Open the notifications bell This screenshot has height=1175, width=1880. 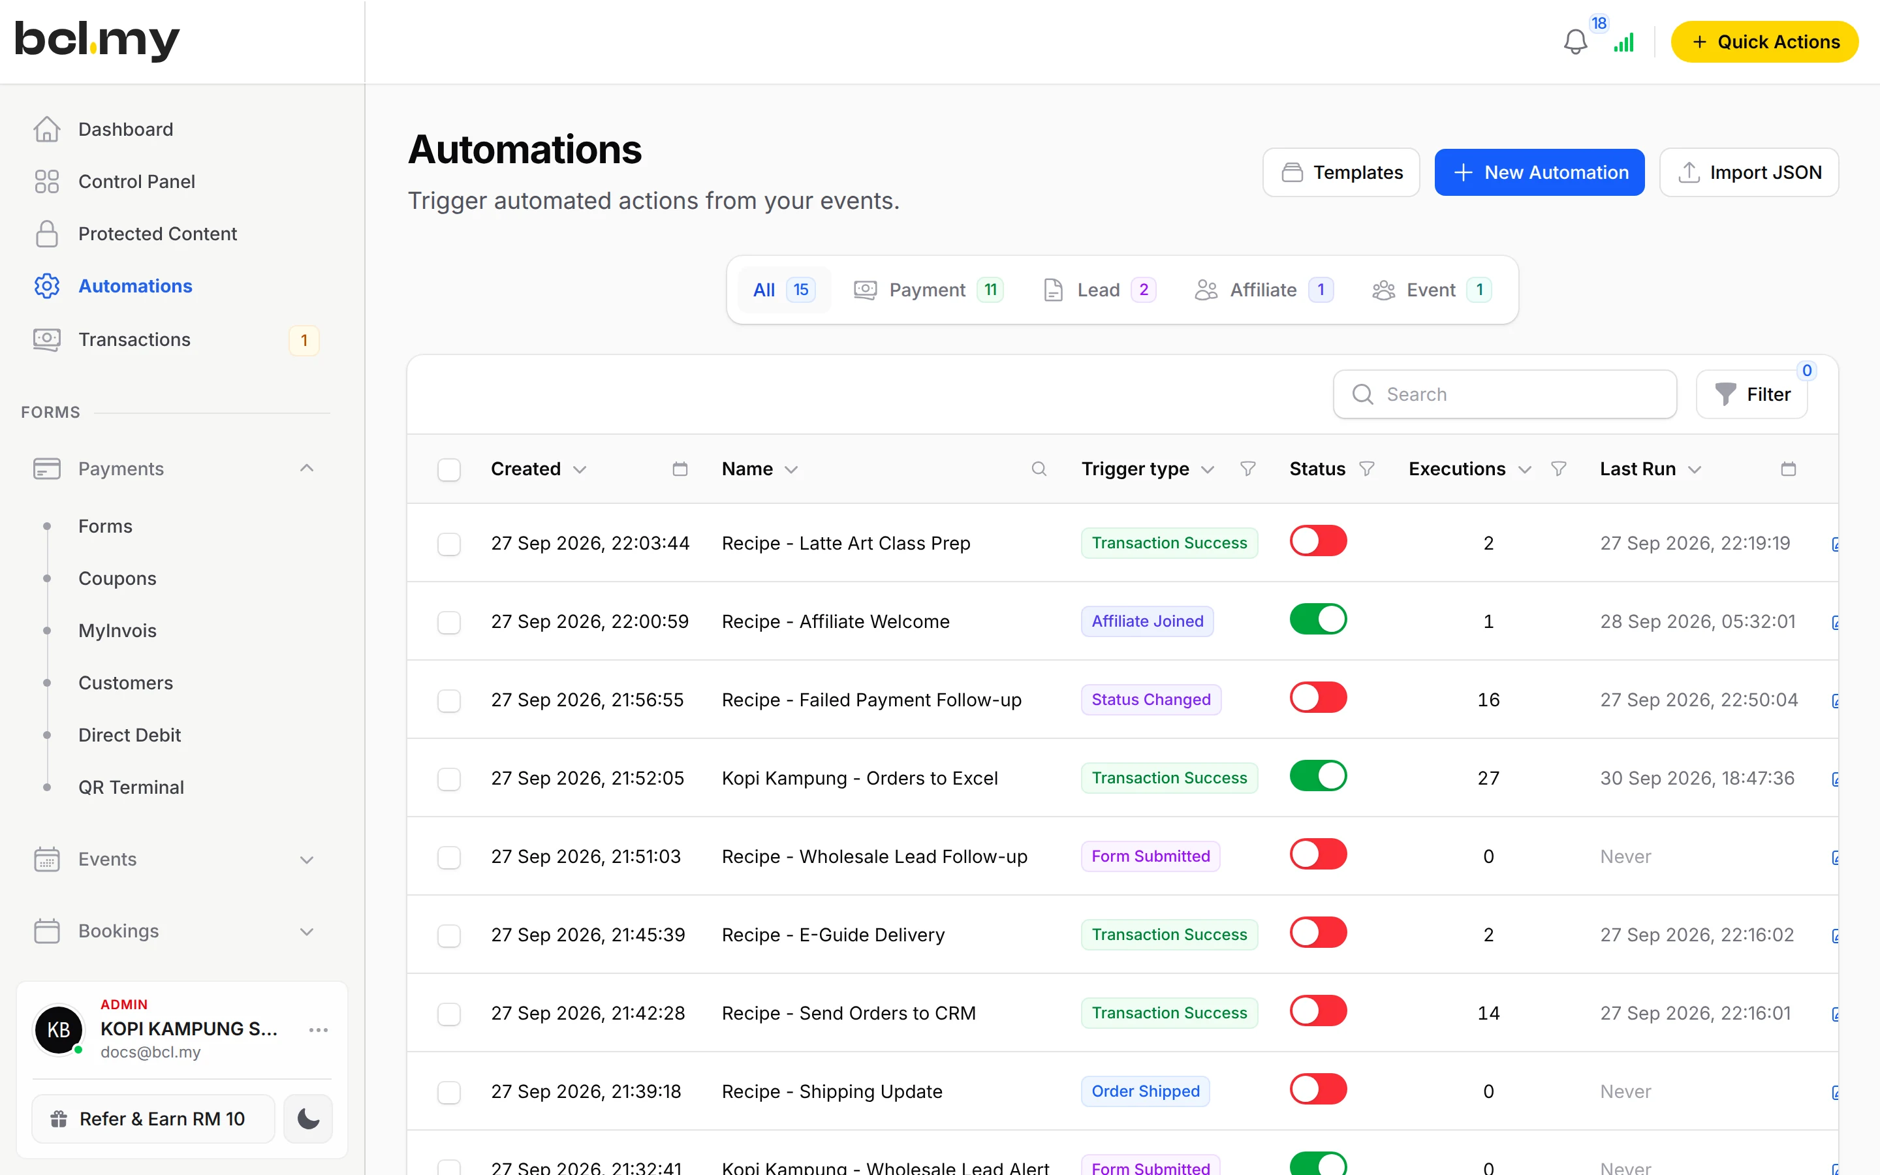(1574, 42)
